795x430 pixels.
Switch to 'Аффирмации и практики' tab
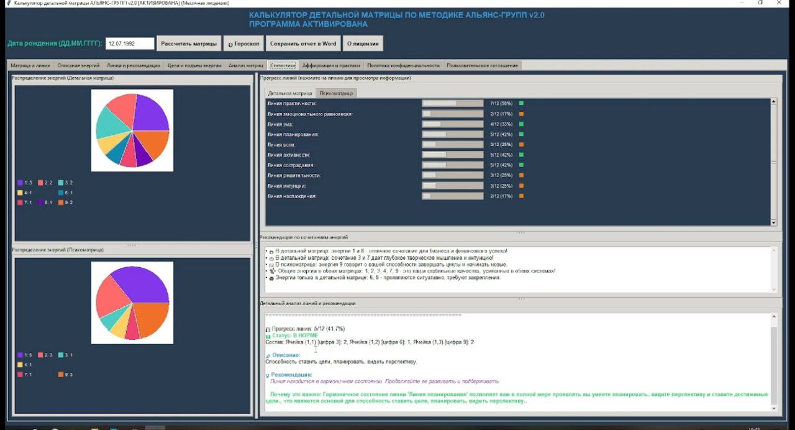coord(331,65)
